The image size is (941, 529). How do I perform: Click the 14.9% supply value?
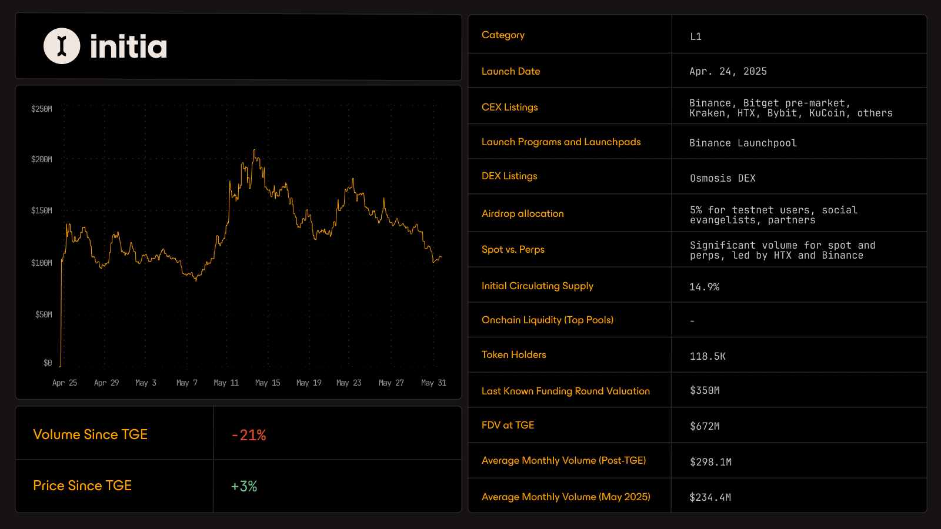705,287
